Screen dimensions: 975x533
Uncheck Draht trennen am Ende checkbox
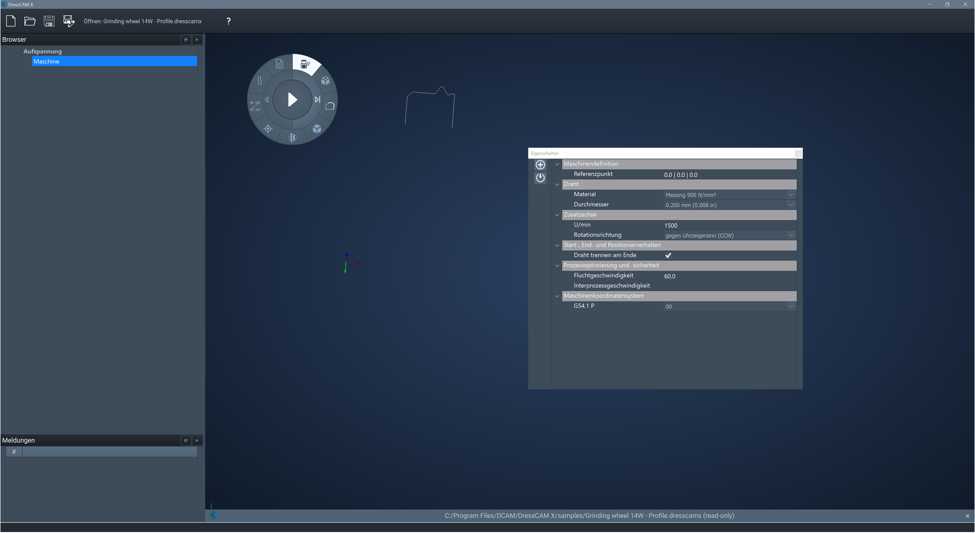pyautogui.click(x=668, y=255)
